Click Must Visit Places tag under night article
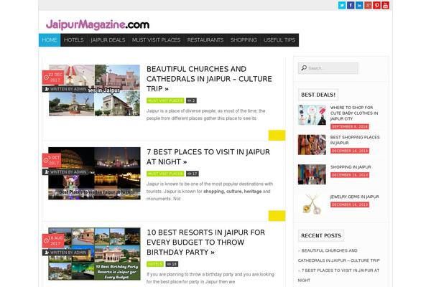The width and height of the screenshot is (431, 287). pos(165,174)
